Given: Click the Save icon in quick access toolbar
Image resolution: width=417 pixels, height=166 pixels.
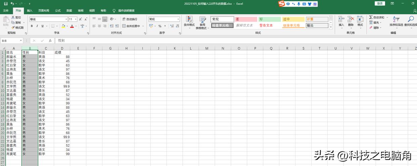Looking at the screenshot, I should click(6, 4).
